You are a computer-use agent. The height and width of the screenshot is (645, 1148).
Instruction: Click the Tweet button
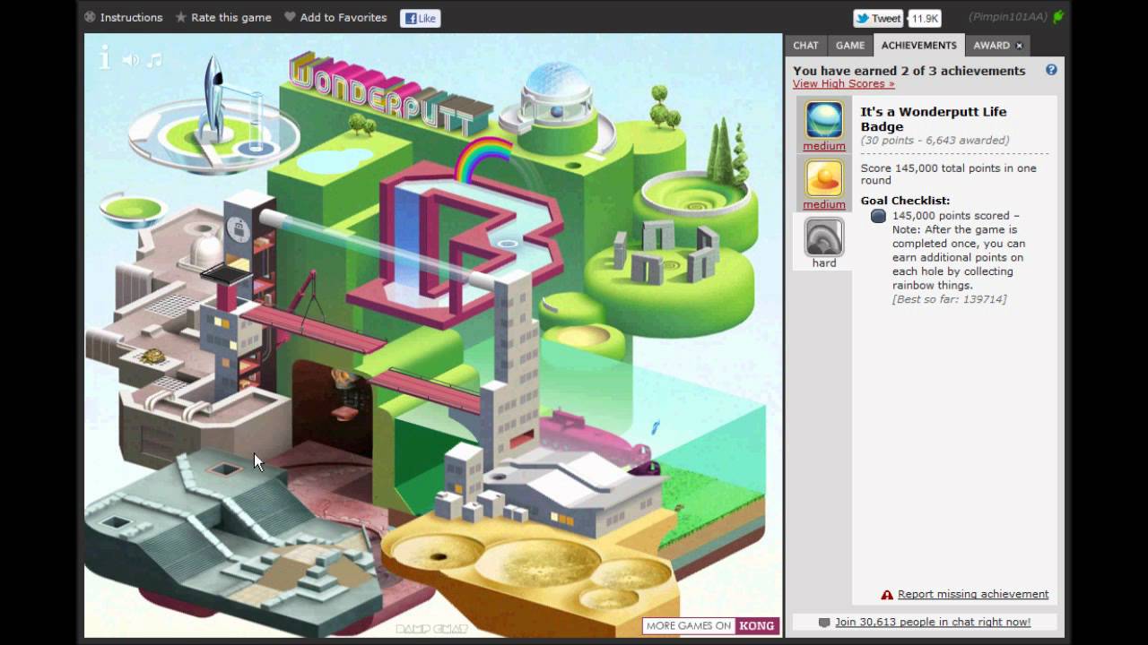[878, 18]
